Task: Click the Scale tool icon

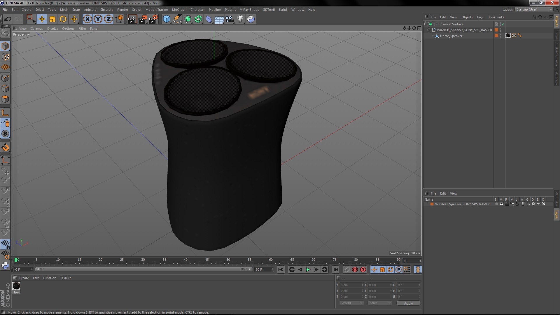Action: pyautogui.click(x=52, y=19)
